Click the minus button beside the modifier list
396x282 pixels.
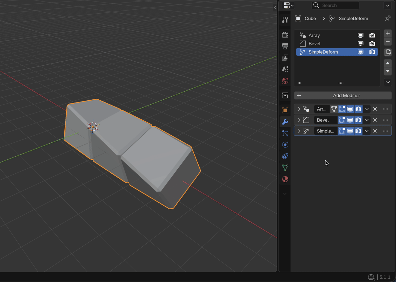pos(388,41)
